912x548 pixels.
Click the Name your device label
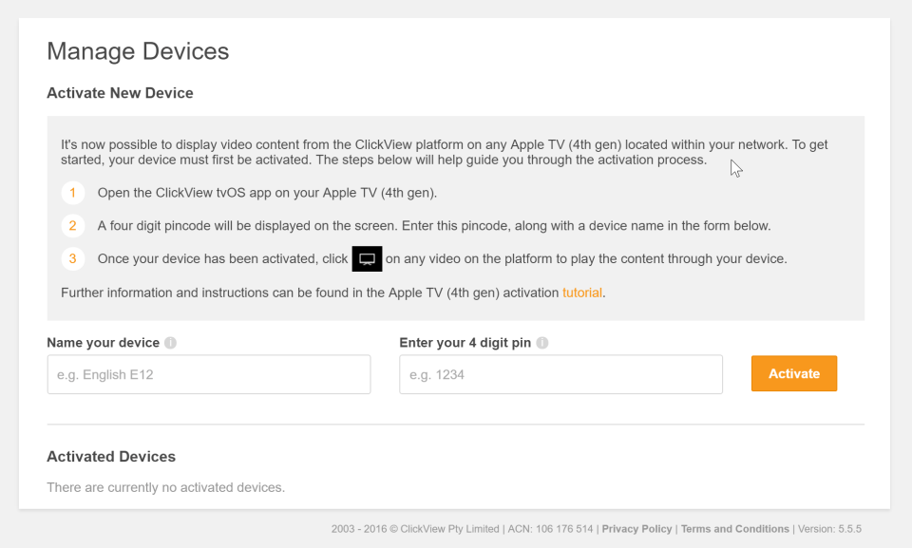point(104,343)
